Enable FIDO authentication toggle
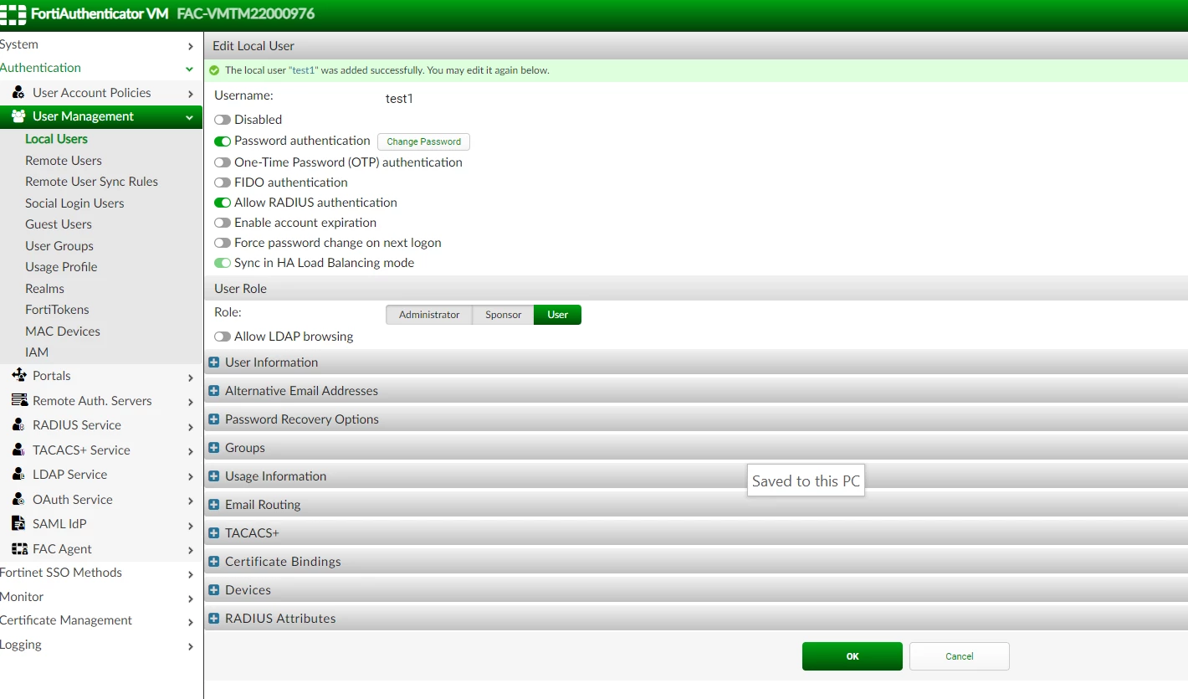Image resolution: width=1188 pixels, height=699 pixels. coord(223,182)
